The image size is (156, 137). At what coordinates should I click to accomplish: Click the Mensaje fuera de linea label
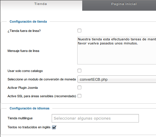tap(23, 51)
